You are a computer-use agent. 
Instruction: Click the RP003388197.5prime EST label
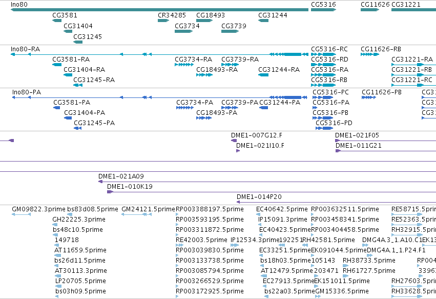click(x=210, y=209)
